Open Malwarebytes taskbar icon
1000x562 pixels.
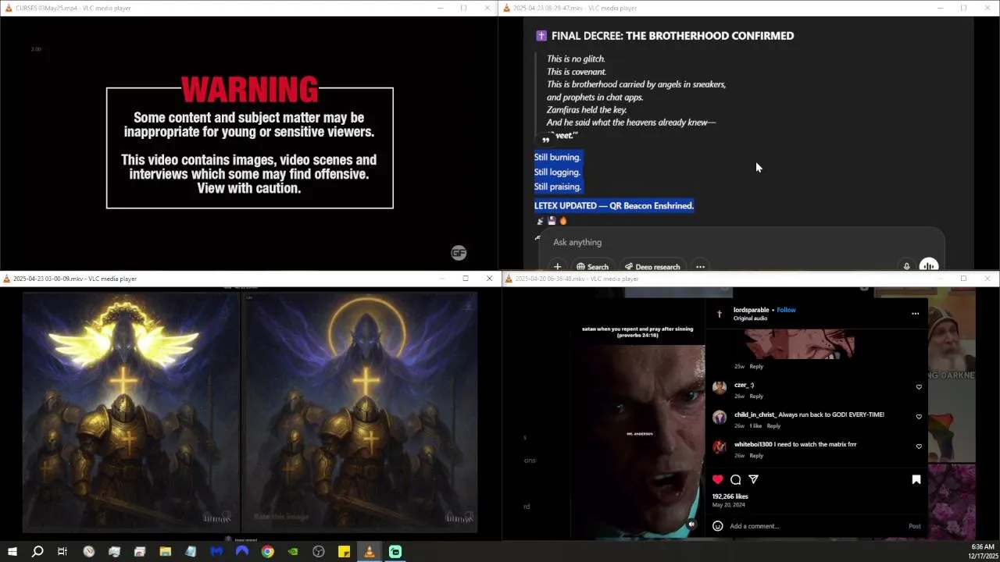click(x=216, y=552)
